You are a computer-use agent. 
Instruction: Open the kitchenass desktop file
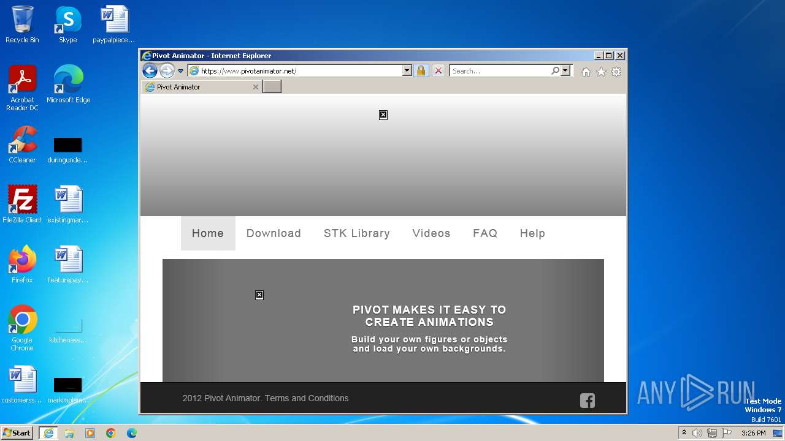pyautogui.click(x=68, y=330)
